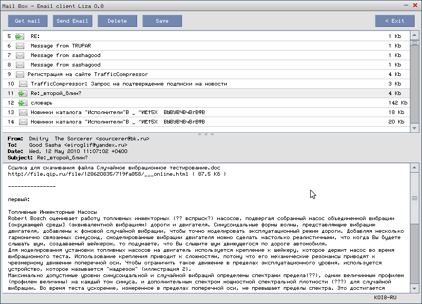Compose a message with Send Email
This screenshot has width=422, height=304.
tap(72, 21)
